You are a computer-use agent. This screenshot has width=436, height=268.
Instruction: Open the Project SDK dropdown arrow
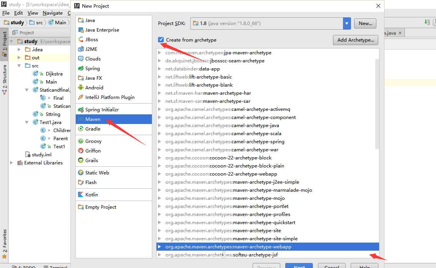[x=347, y=23]
